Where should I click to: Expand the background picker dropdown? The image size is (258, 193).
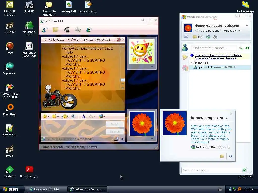[104, 117]
